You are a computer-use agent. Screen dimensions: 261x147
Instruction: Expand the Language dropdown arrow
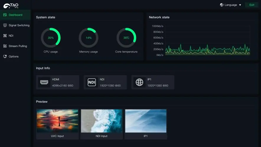pos(240,5)
